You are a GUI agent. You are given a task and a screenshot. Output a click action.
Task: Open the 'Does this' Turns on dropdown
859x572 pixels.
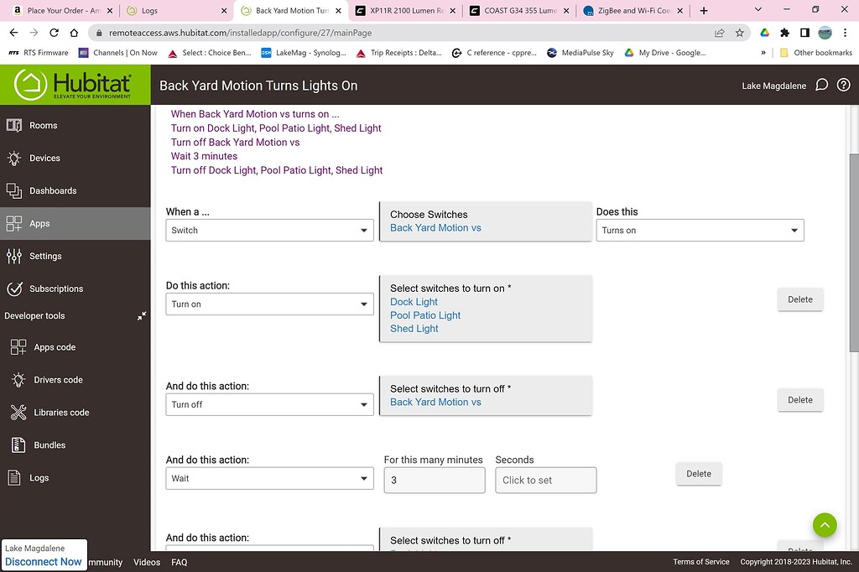point(700,231)
